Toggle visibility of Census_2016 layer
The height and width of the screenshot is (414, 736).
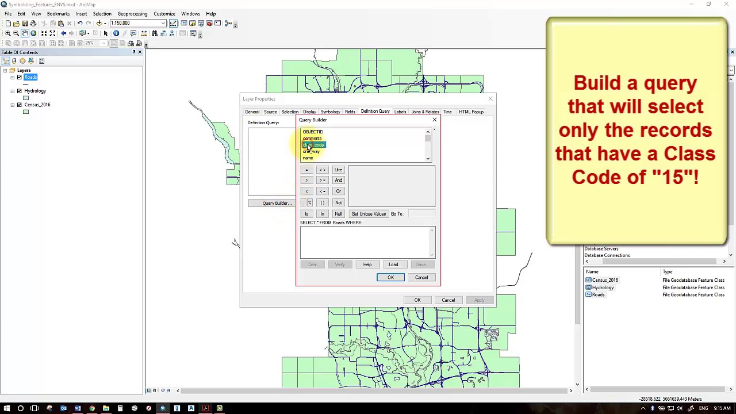click(x=19, y=105)
